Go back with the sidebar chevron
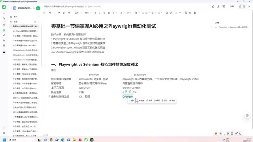Screen dimensions: 253x142 [11, 8]
